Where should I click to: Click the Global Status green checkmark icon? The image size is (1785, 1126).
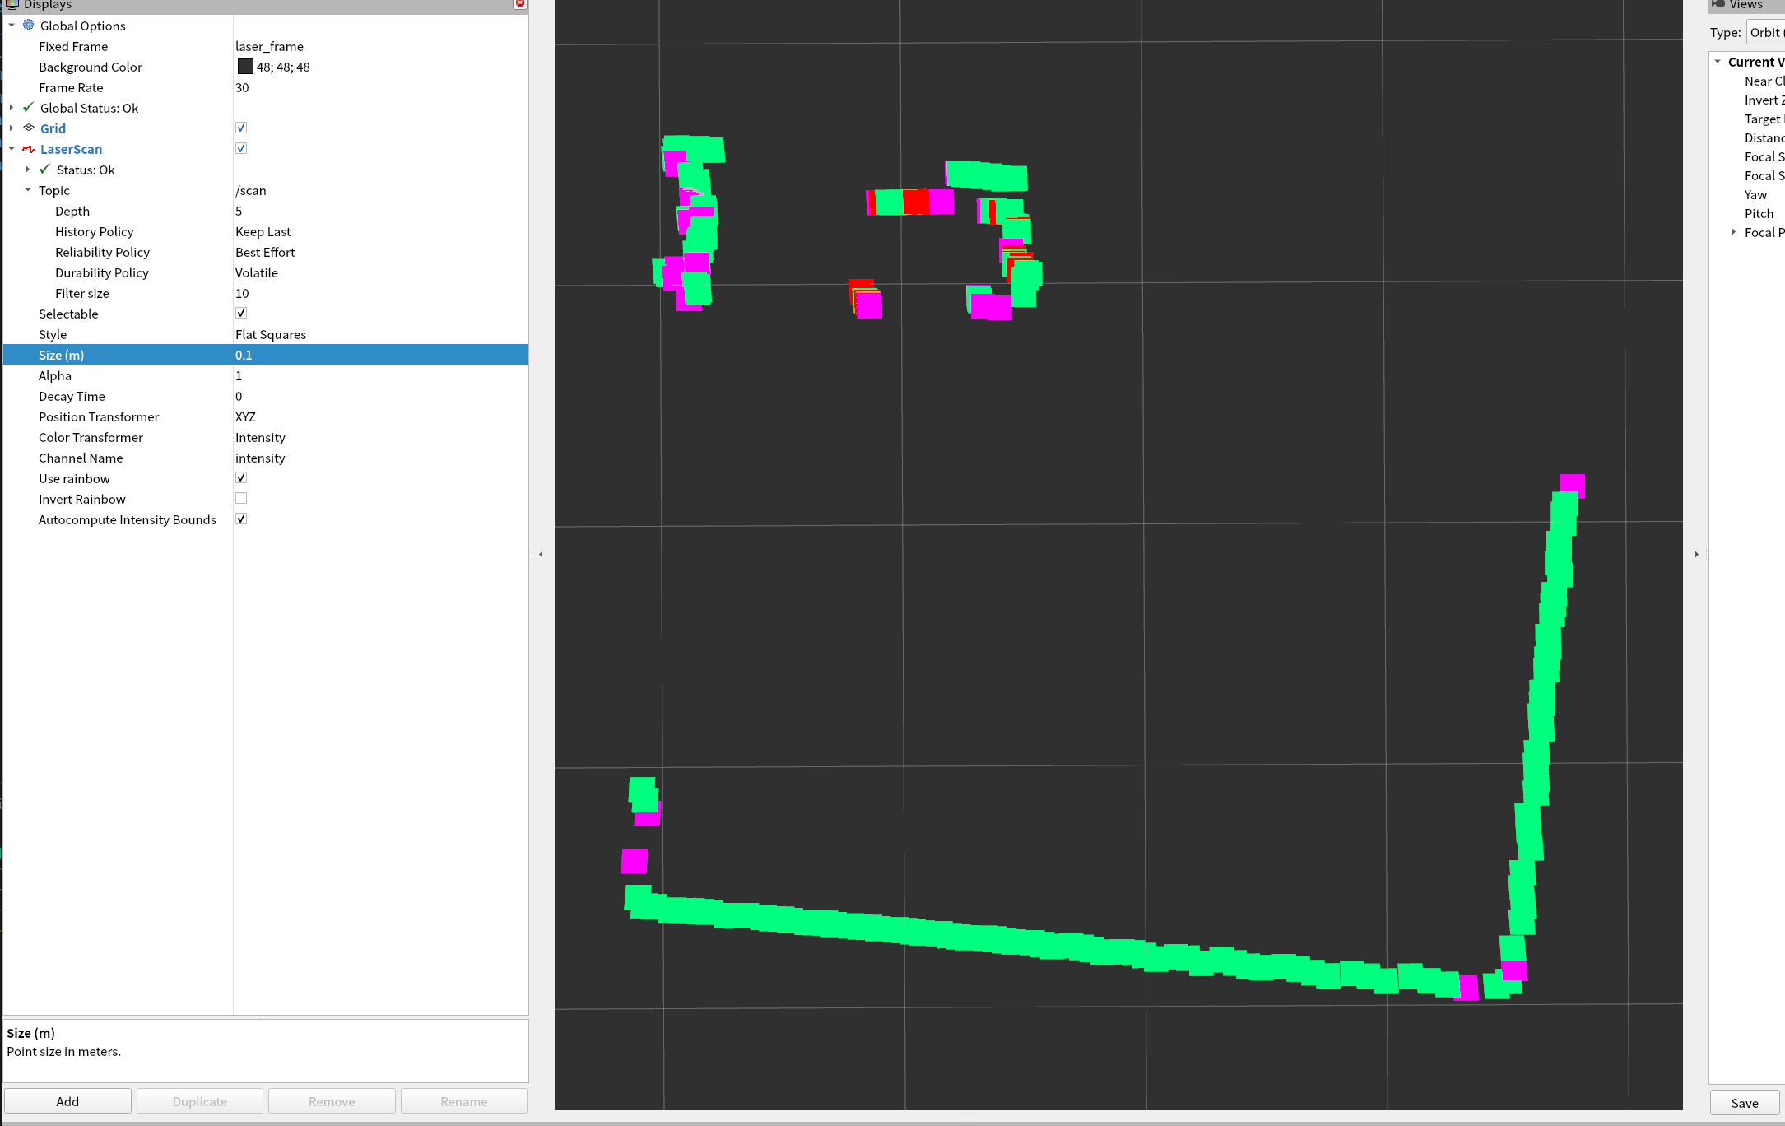[29, 108]
